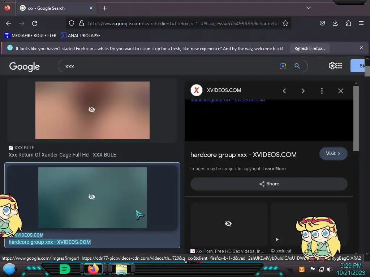370x277 pixels.
Task: Open the Google apps grid
Action: click(x=339, y=66)
